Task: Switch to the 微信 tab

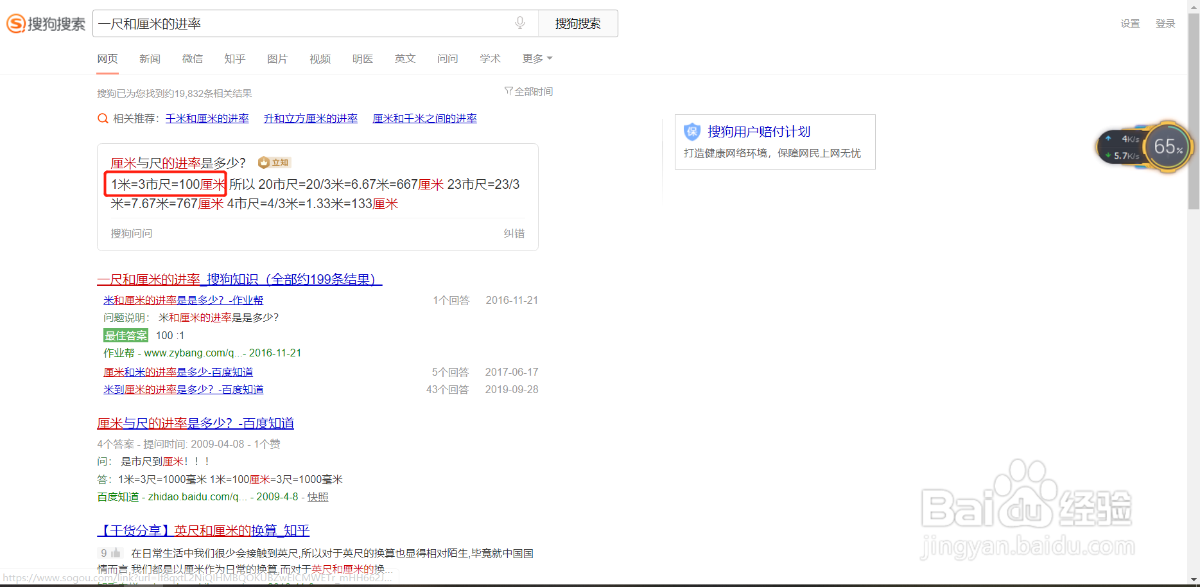Action: coord(193,58)
